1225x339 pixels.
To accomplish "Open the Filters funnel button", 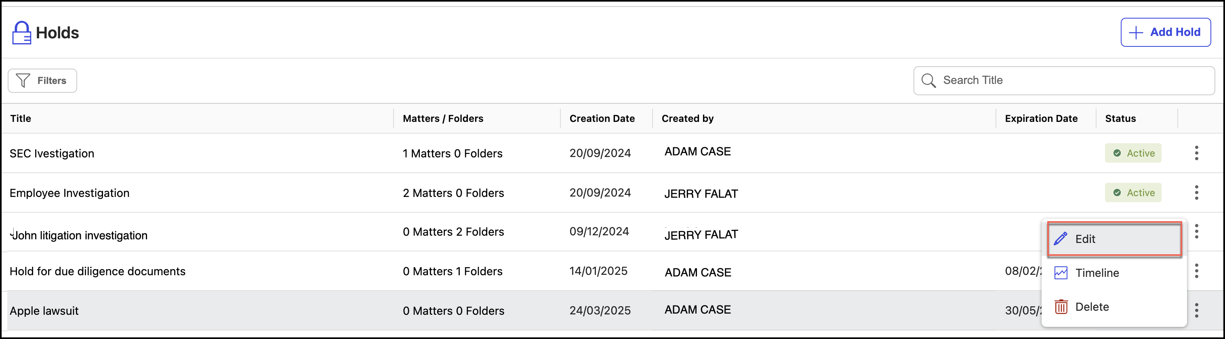I will click(42, 81).
